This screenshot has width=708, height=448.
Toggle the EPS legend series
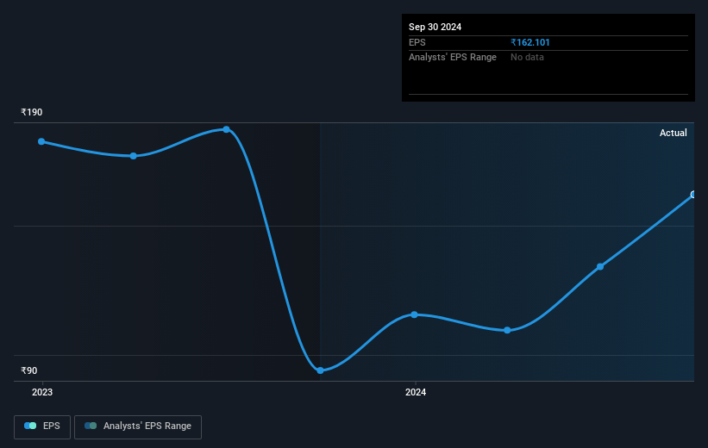pyautogui.click(x=42, y=426)
